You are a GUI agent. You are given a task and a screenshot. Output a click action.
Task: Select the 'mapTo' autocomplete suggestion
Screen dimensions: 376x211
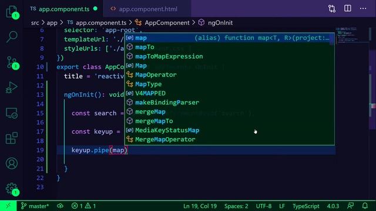[x=229, y=47]
